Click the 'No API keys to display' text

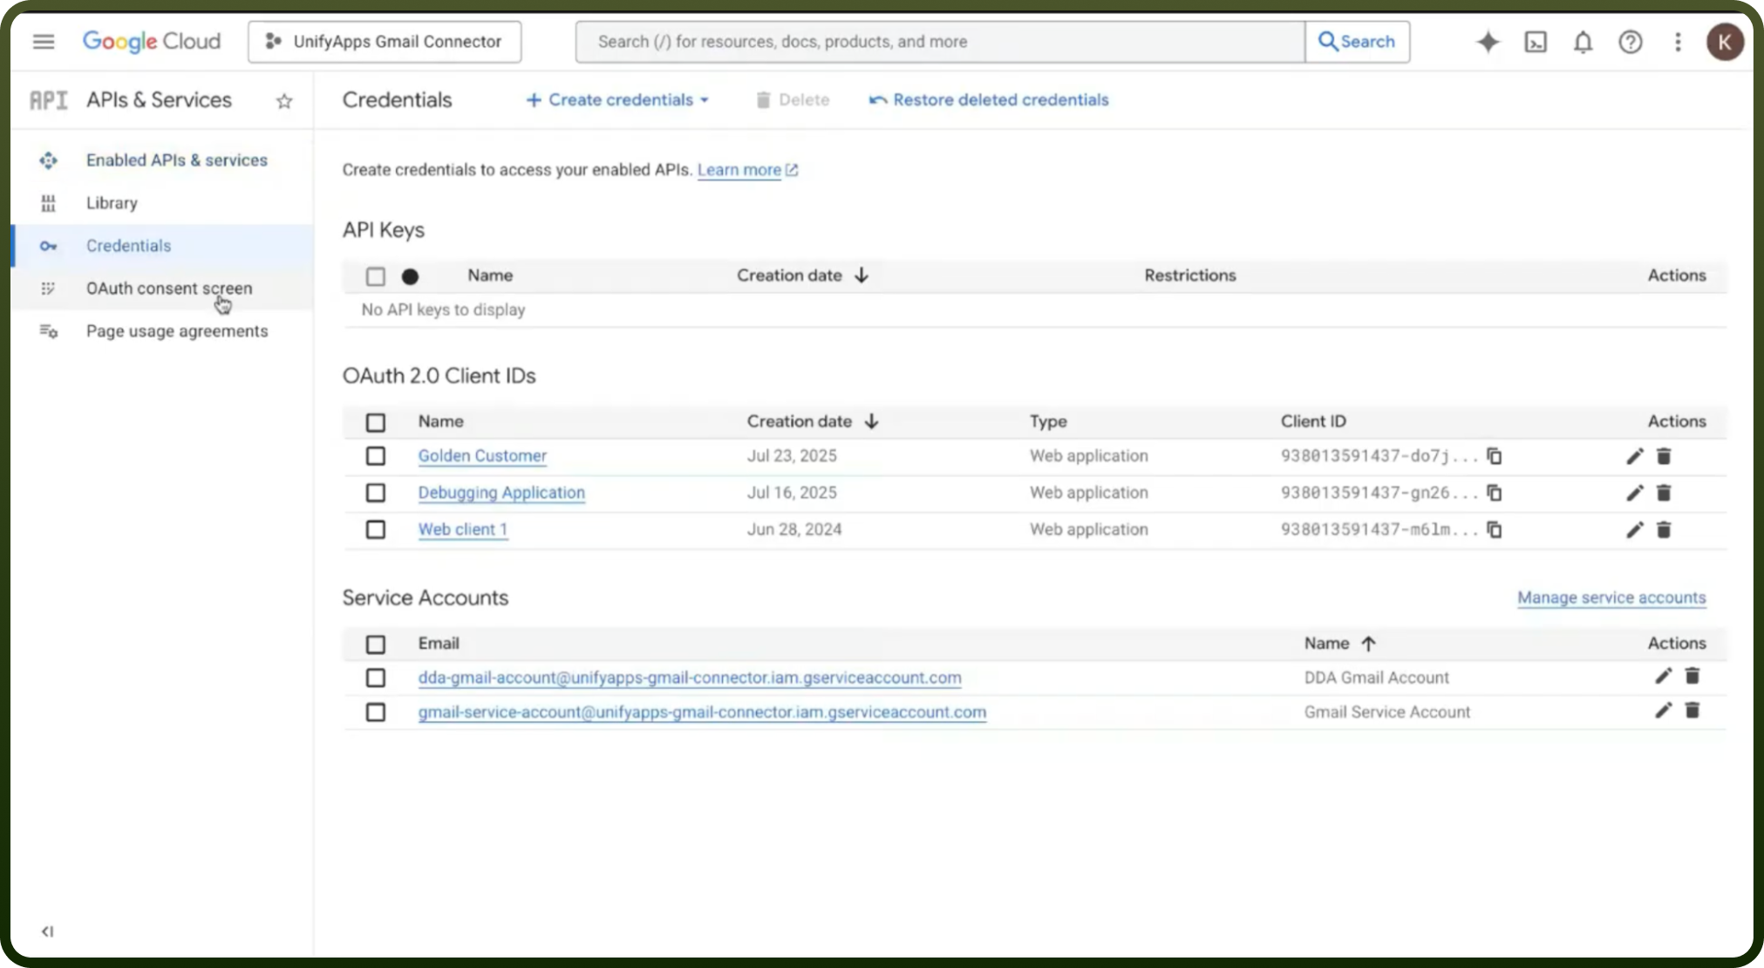(x=443, y=310)
